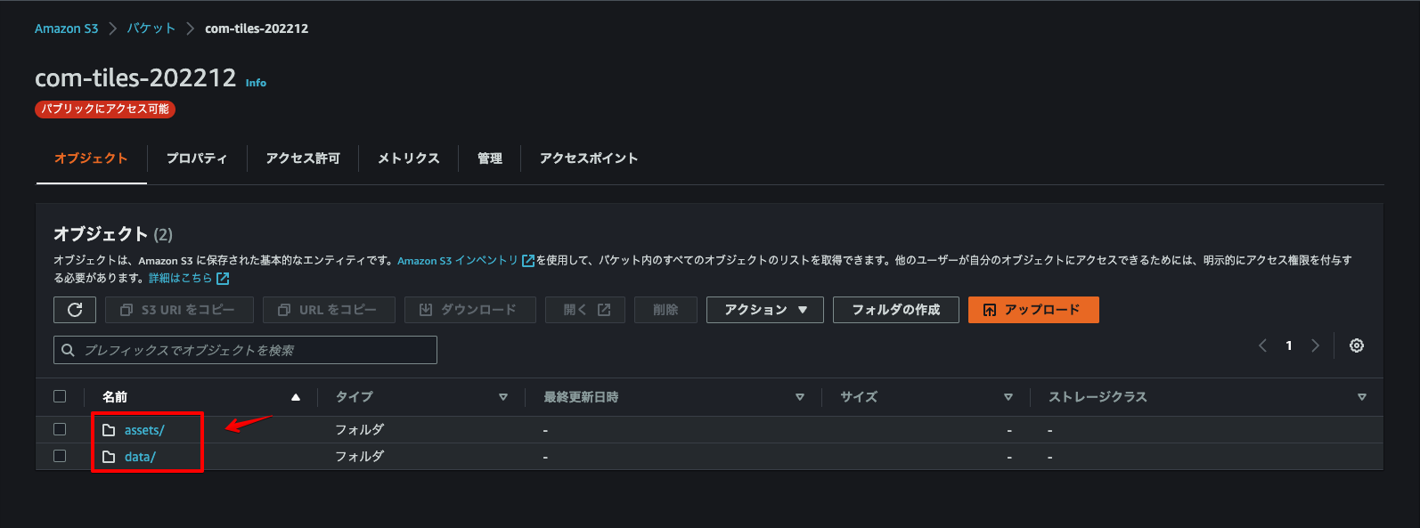Click the 削除 button
The width and height of the screenshot is (1420, 528).
[x=665, y=310]
